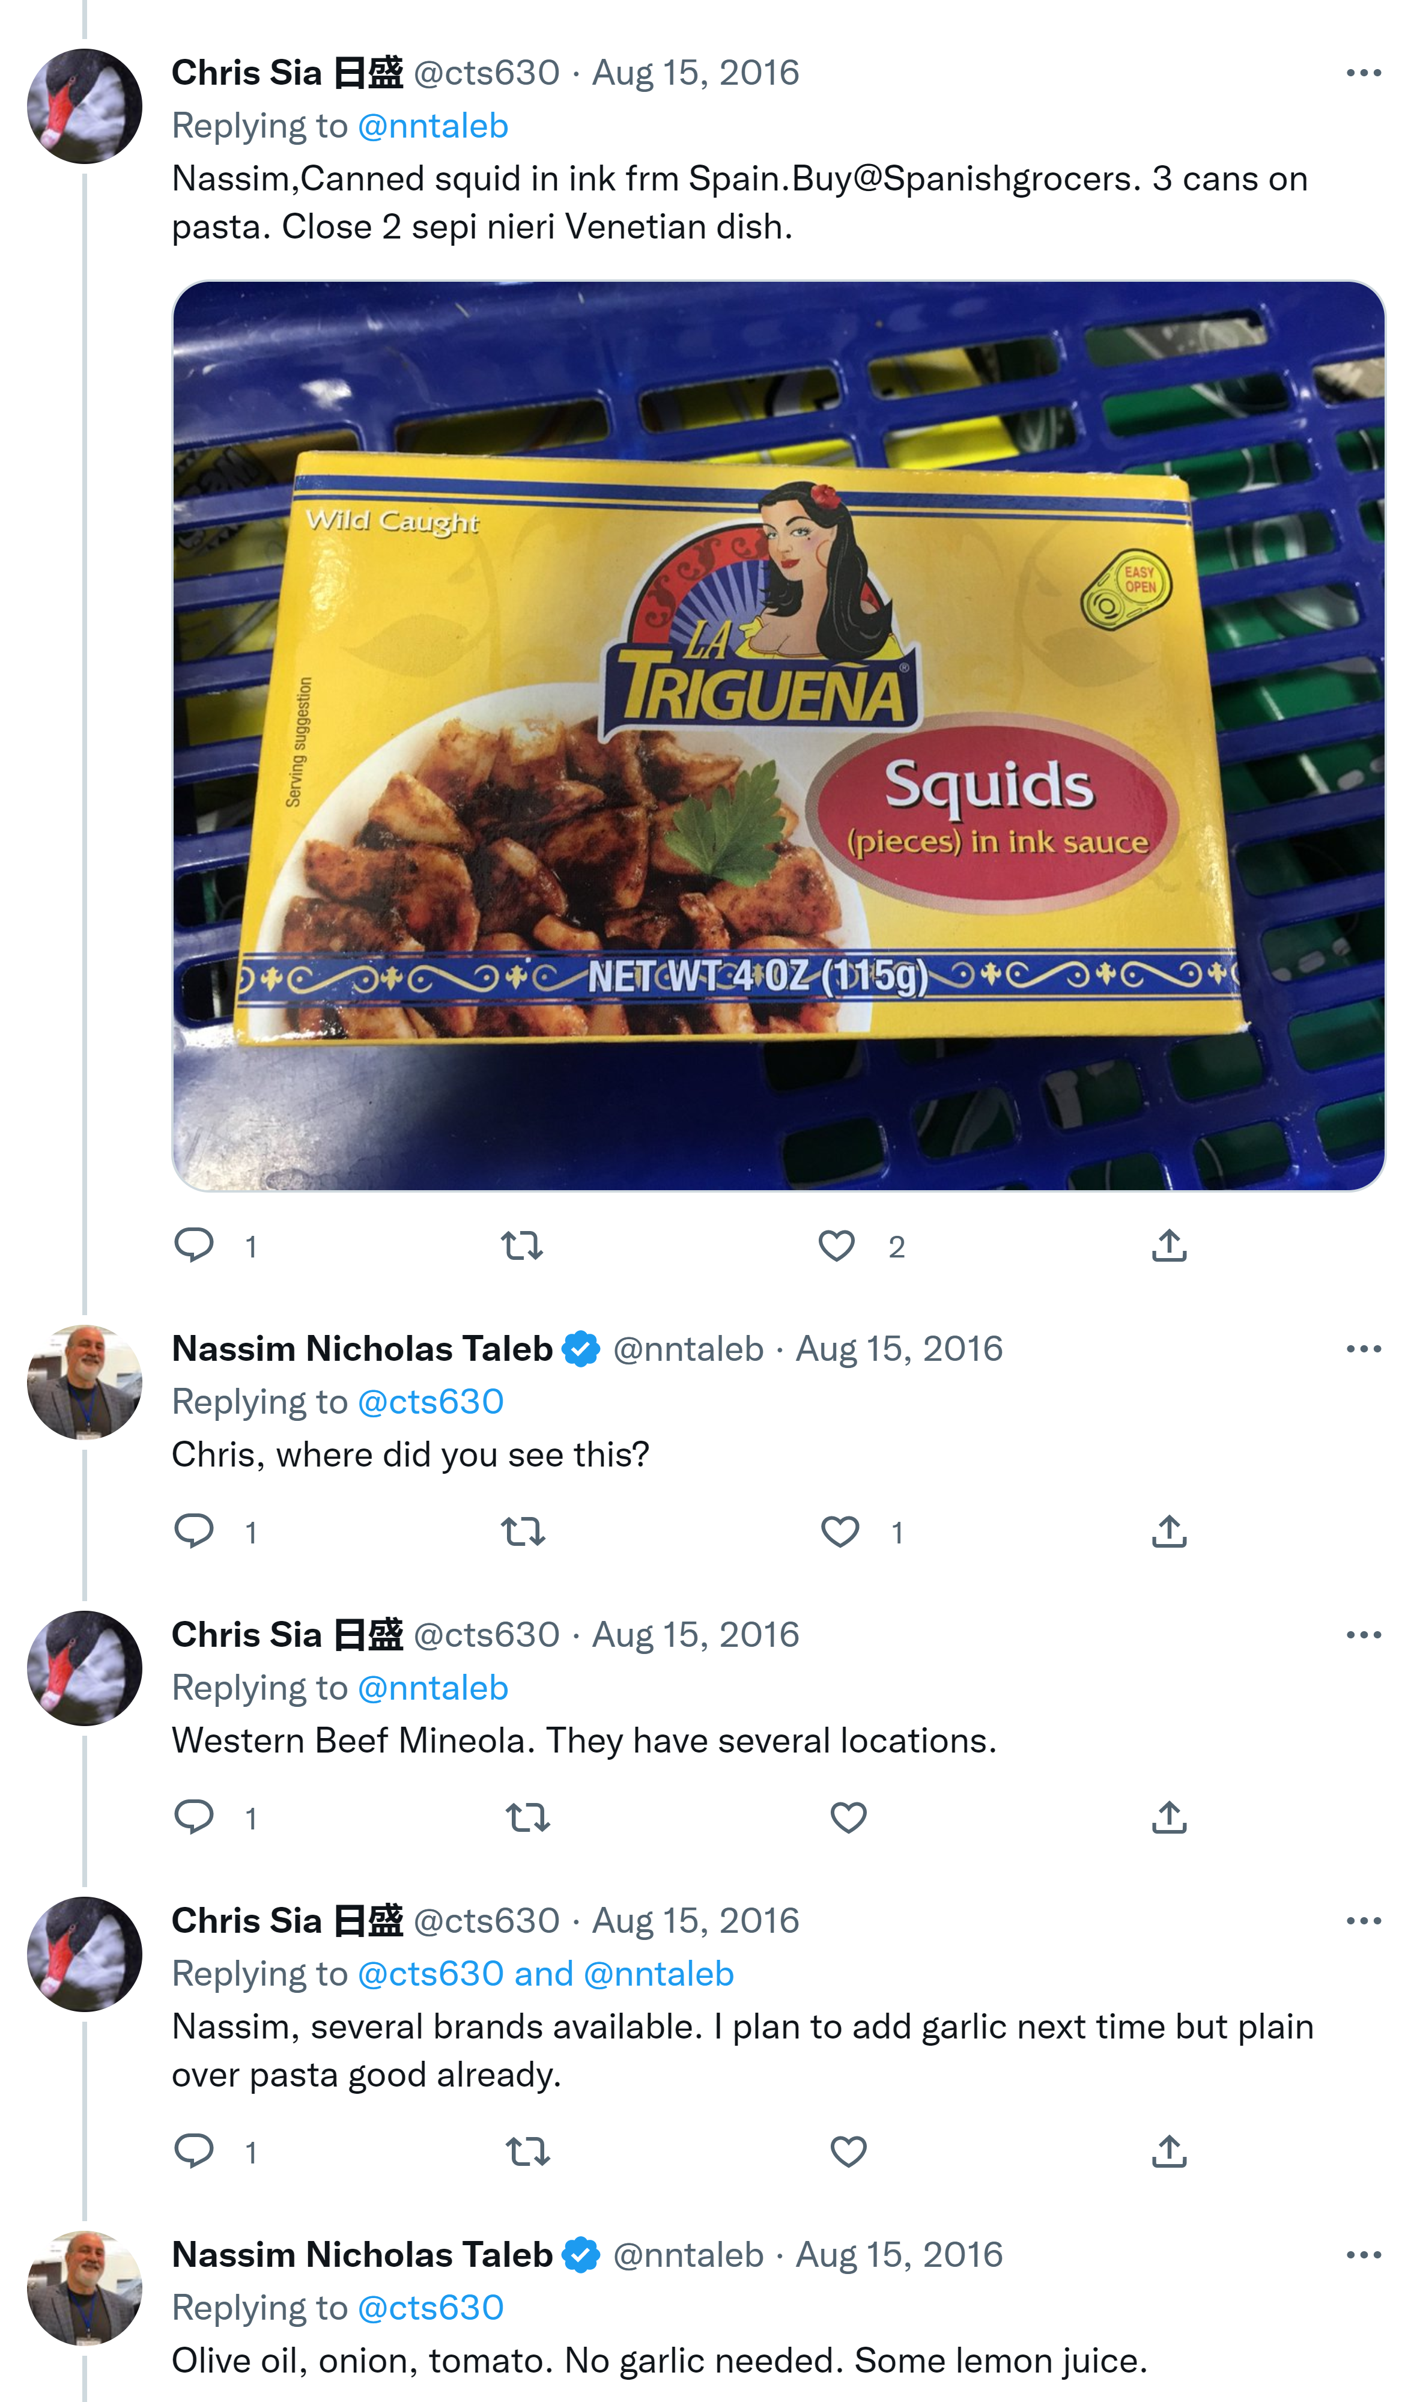Open the La Trigueña squid can photo
The width and height of the screenshot is (1405, 2402).
[778, 736]
